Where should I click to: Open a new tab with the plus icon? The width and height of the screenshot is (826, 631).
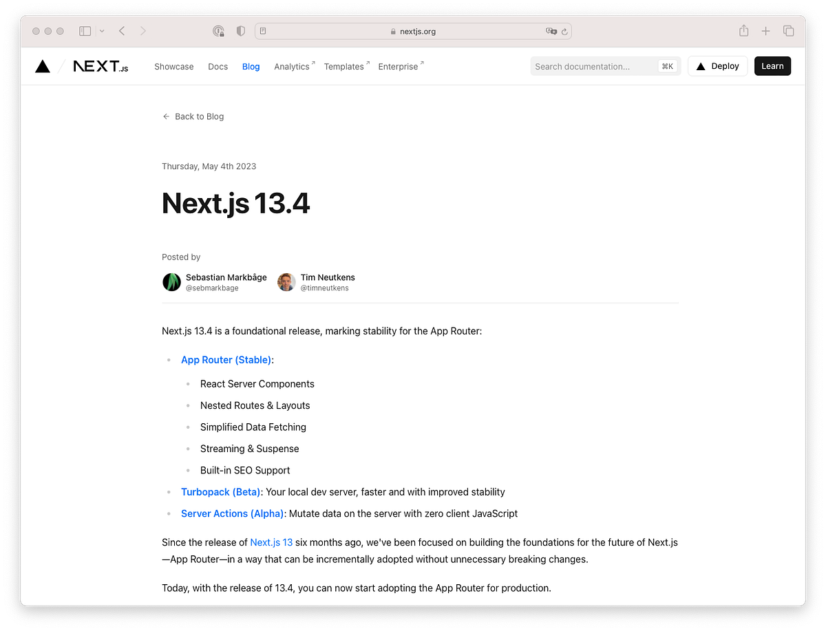point(765,31)
